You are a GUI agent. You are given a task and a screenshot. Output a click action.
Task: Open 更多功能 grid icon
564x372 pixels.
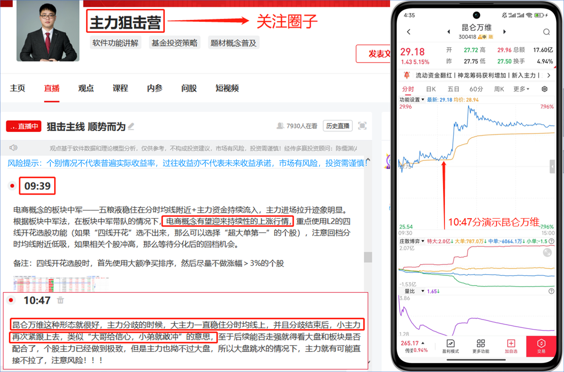(481, 346)
